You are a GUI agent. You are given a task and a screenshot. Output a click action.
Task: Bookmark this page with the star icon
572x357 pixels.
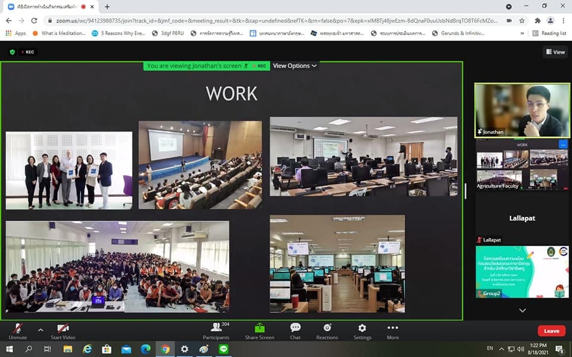point(522,21)
